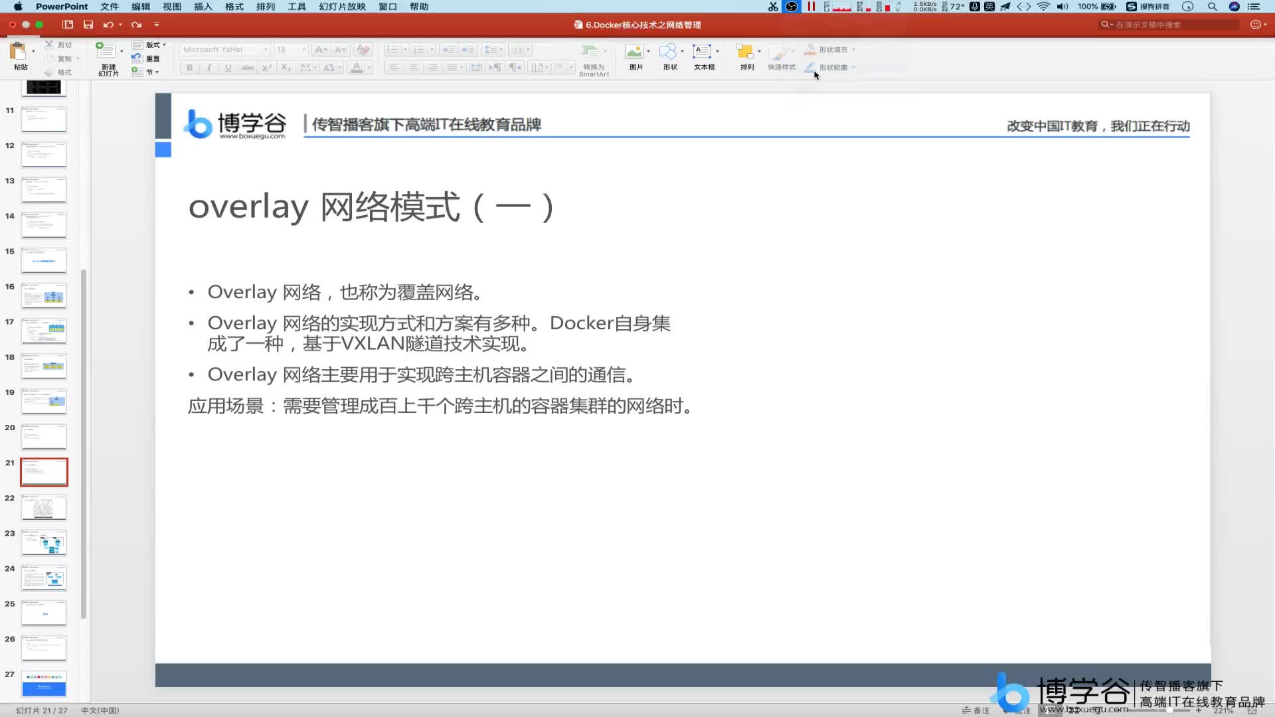Open the New Slide dropdown arrow
Screen dimensions: 1275x717
(x=122, y=51)
